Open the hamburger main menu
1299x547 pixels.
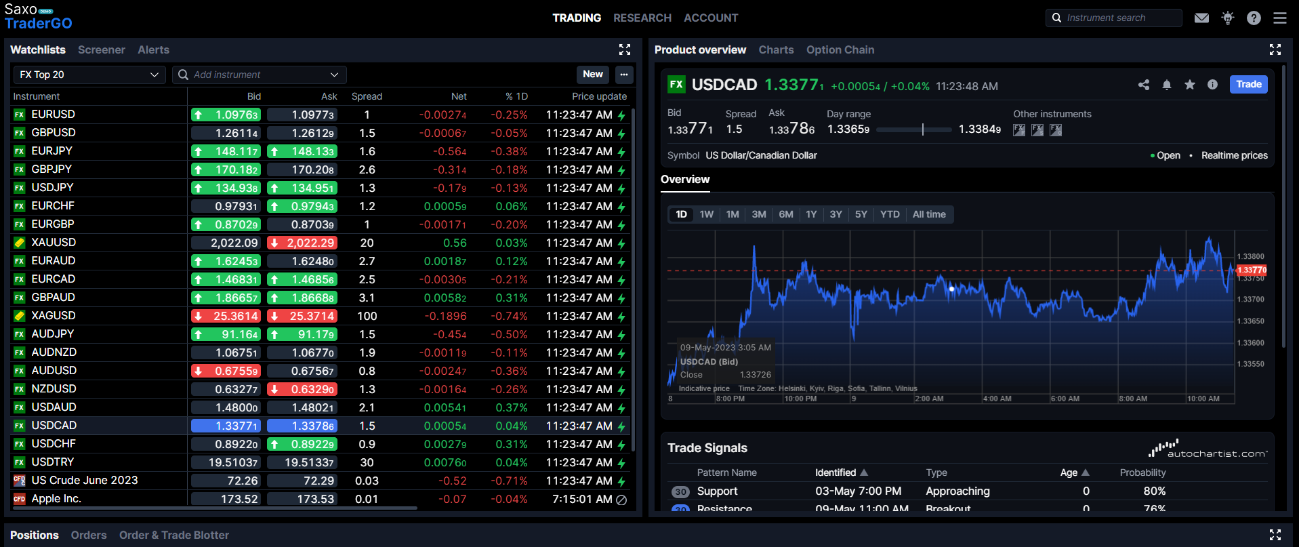pyautogui.click(x=1280, y=18)
